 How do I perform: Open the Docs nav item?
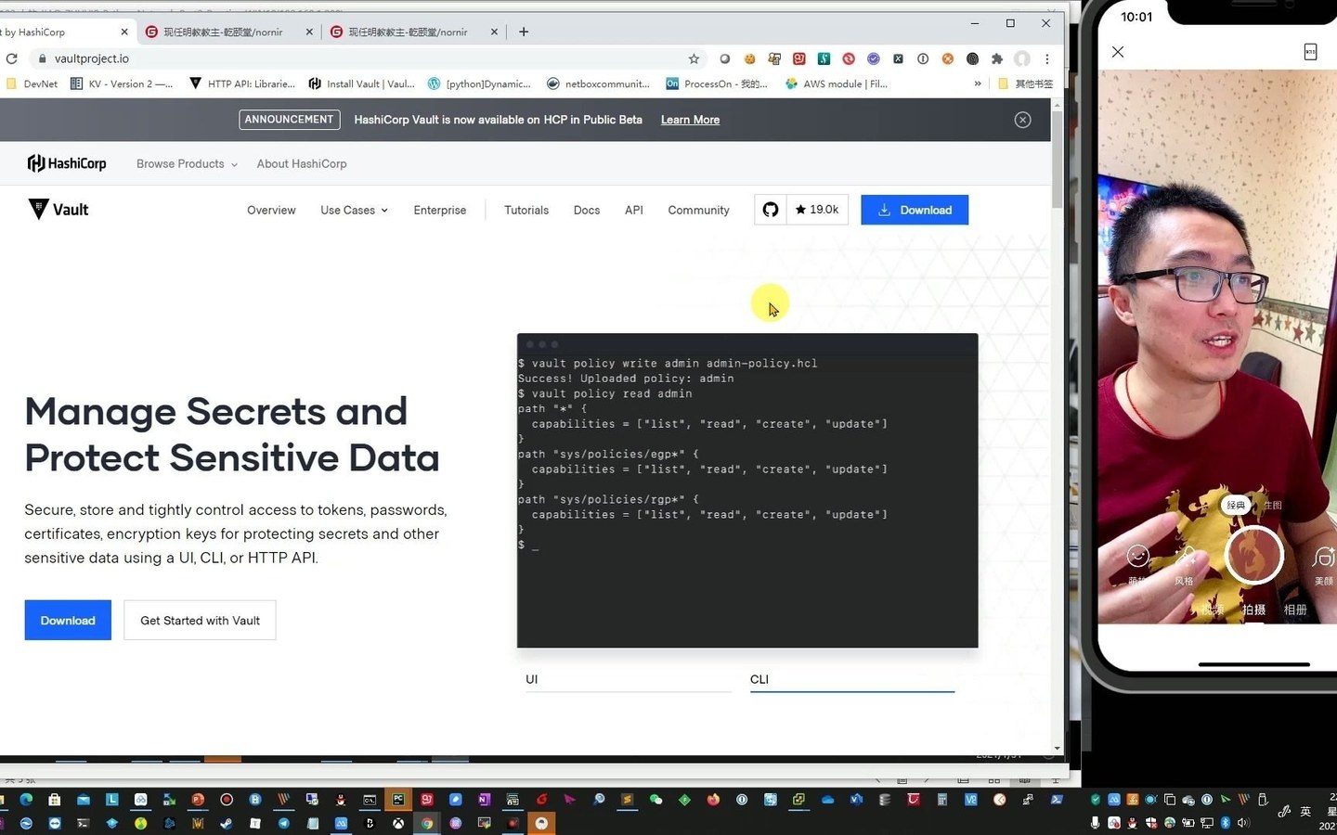click(587, 211)
